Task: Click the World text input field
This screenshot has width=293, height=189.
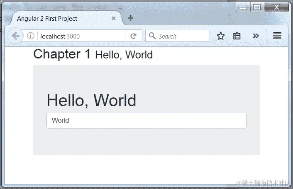Action: [x=146, y=121]
